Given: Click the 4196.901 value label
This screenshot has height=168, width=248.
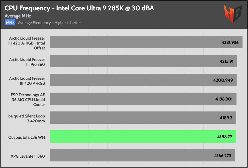Looking at the screenshot, I should point(224,99).
